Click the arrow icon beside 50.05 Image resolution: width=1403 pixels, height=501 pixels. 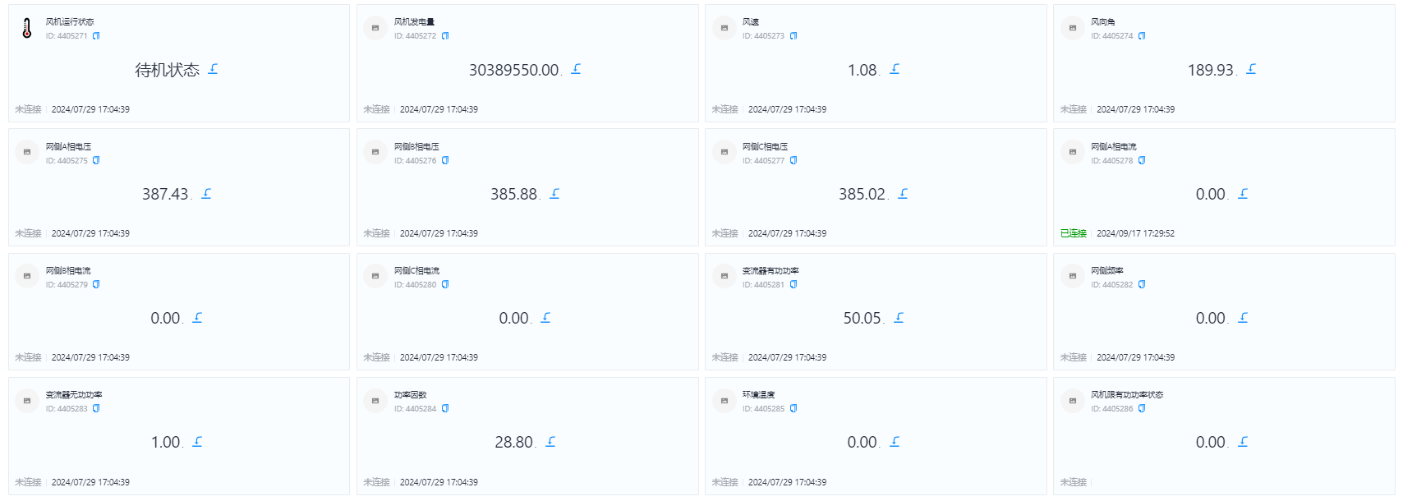pyautogui.click(x=899, y=318)
